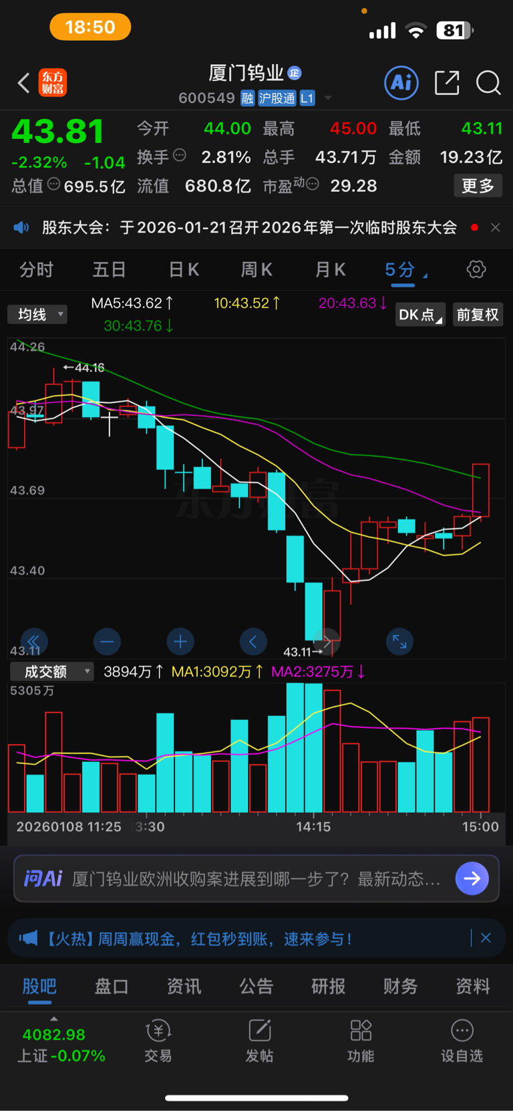513x1111 pixels.
Task: Tap the L1 level tag
Action: [307, 98]
